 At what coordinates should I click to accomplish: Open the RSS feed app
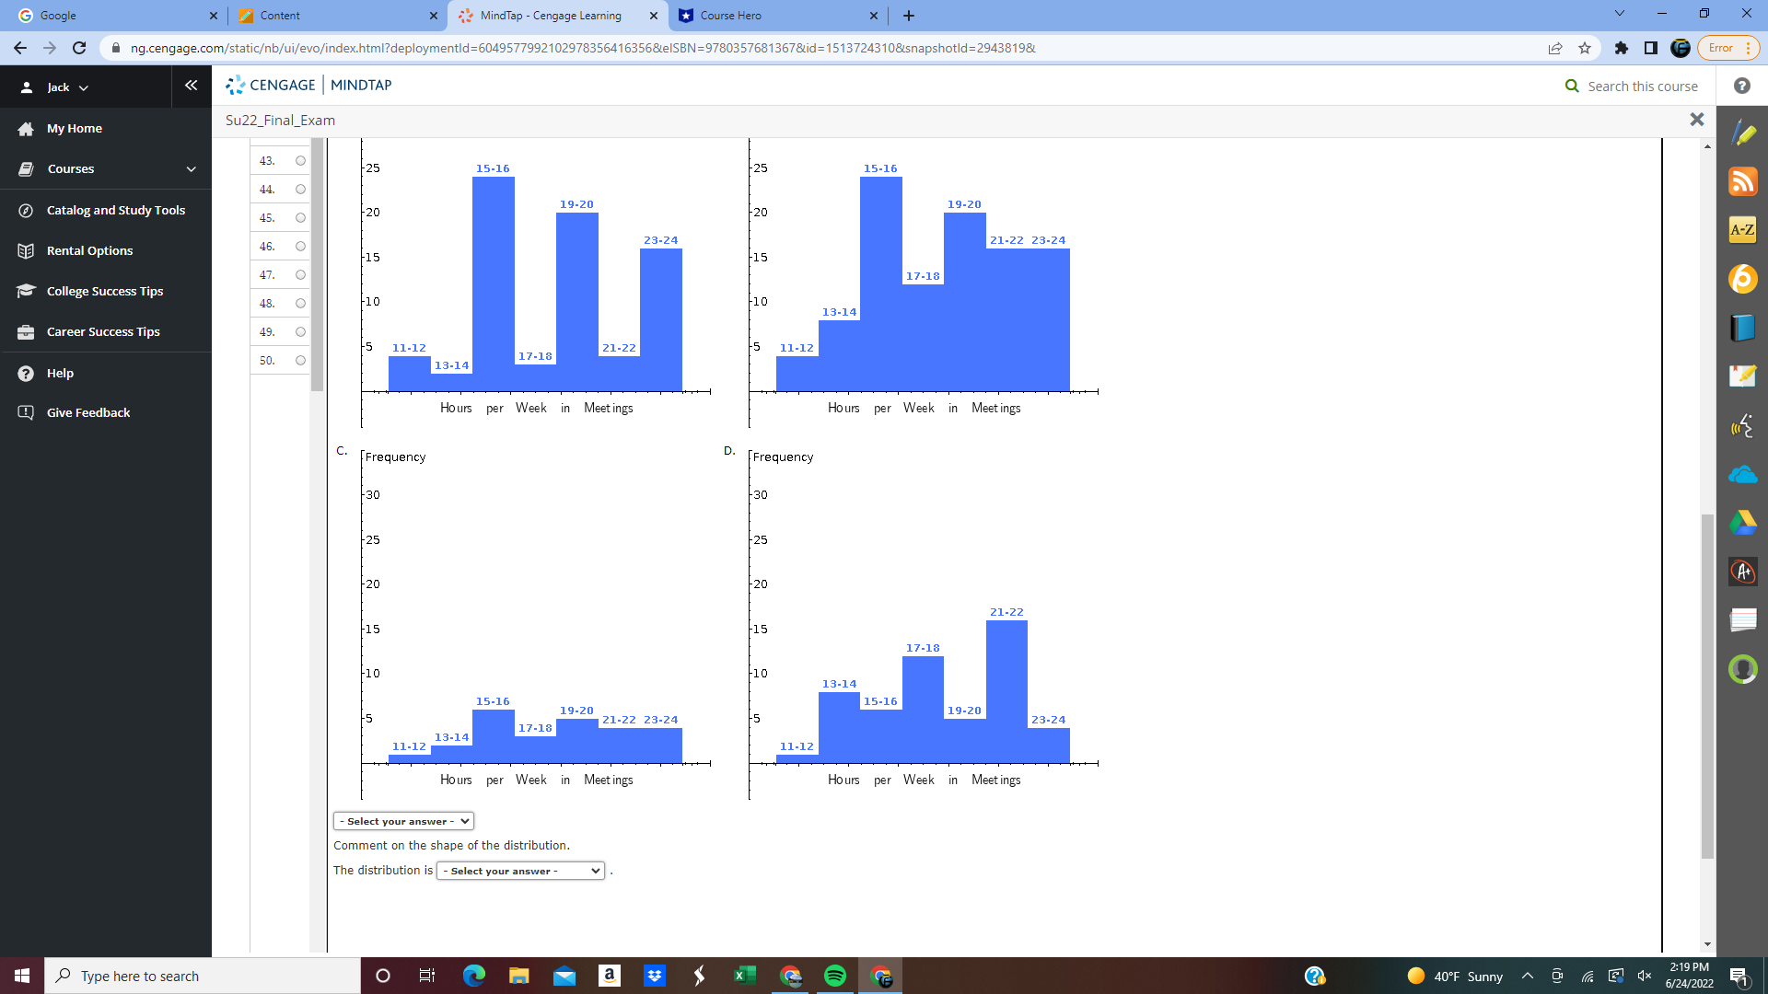[1742, 181]
